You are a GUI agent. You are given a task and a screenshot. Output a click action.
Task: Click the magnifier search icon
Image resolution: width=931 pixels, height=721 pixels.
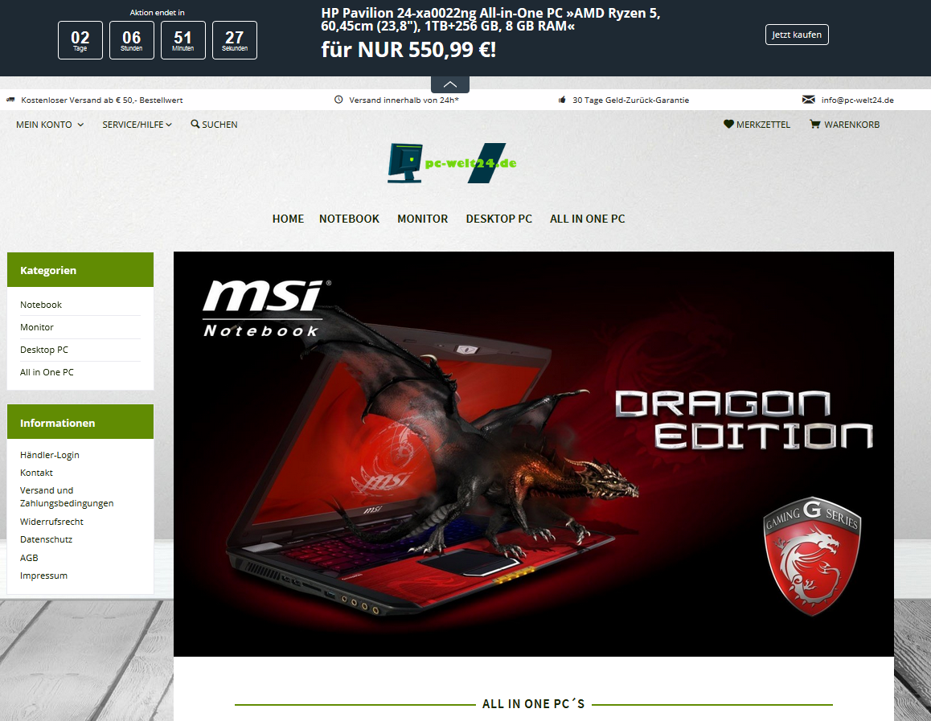195,124
